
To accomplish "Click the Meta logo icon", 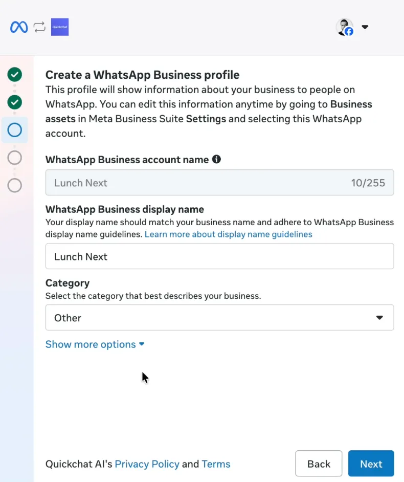I will tap(19, 27).
